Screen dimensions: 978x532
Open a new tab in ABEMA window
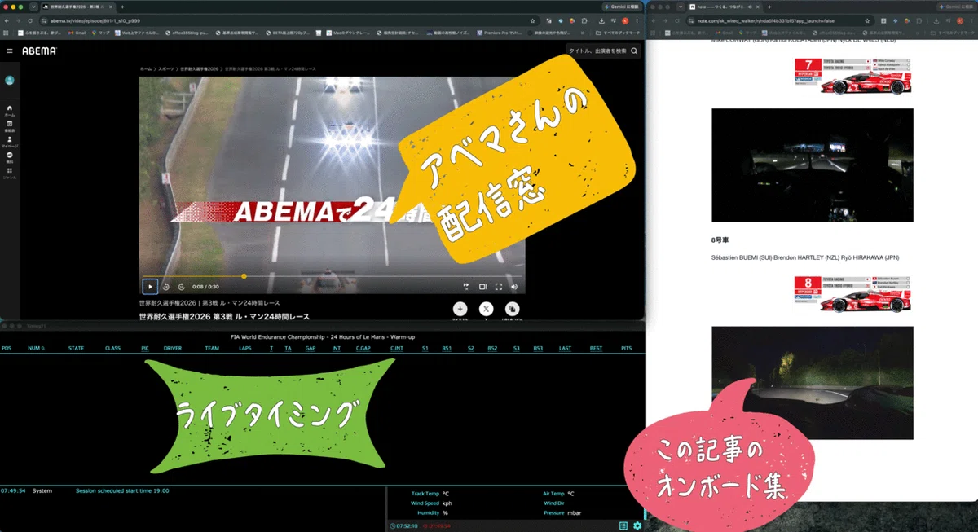[x=122, y=7]
